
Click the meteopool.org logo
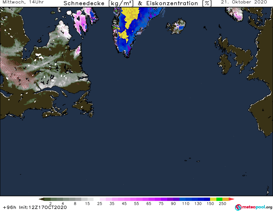click(254, 207)
